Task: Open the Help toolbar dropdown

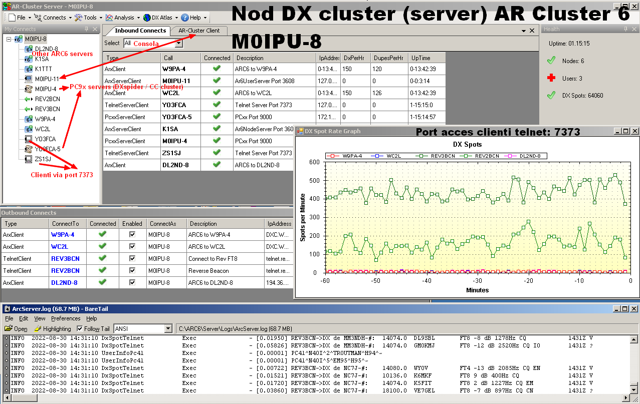Action: [205, 18]
